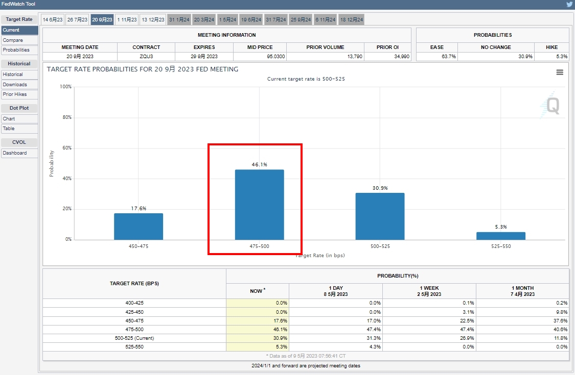Click the Q watermark logo on chart
The image size is (575, 375).
pos(551,106)
